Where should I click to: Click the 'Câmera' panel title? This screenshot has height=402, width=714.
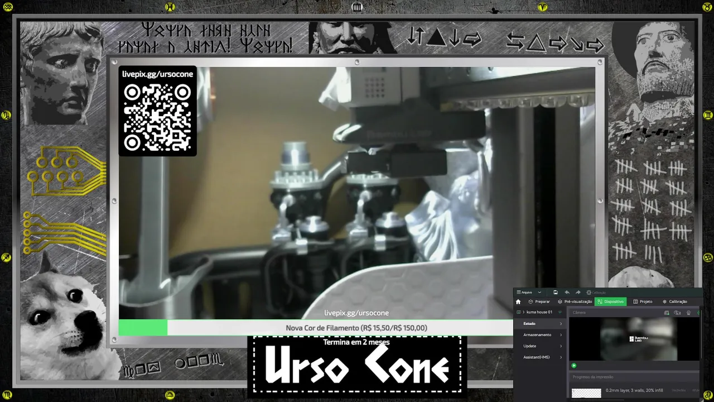[x=579, y=313]
